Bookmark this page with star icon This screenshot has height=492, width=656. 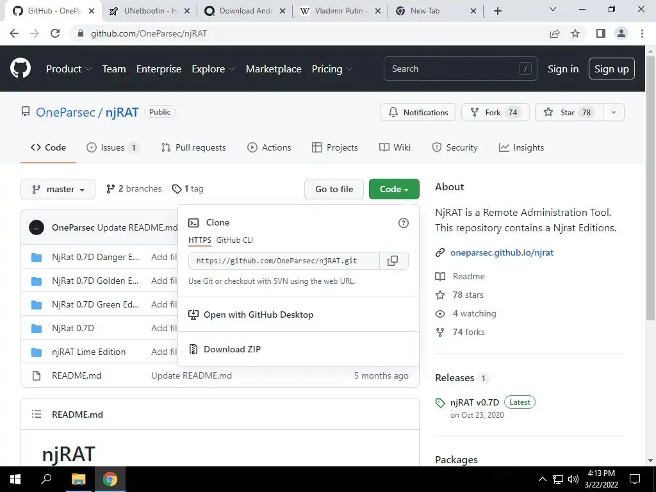coord(575,33)
